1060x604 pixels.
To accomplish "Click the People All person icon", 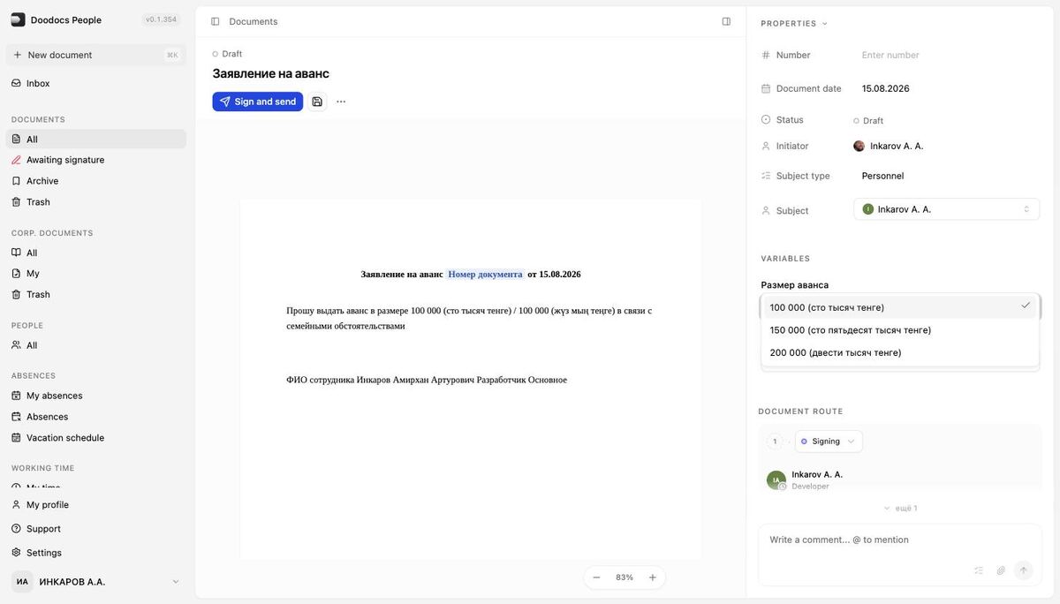I will coord(16,345).
